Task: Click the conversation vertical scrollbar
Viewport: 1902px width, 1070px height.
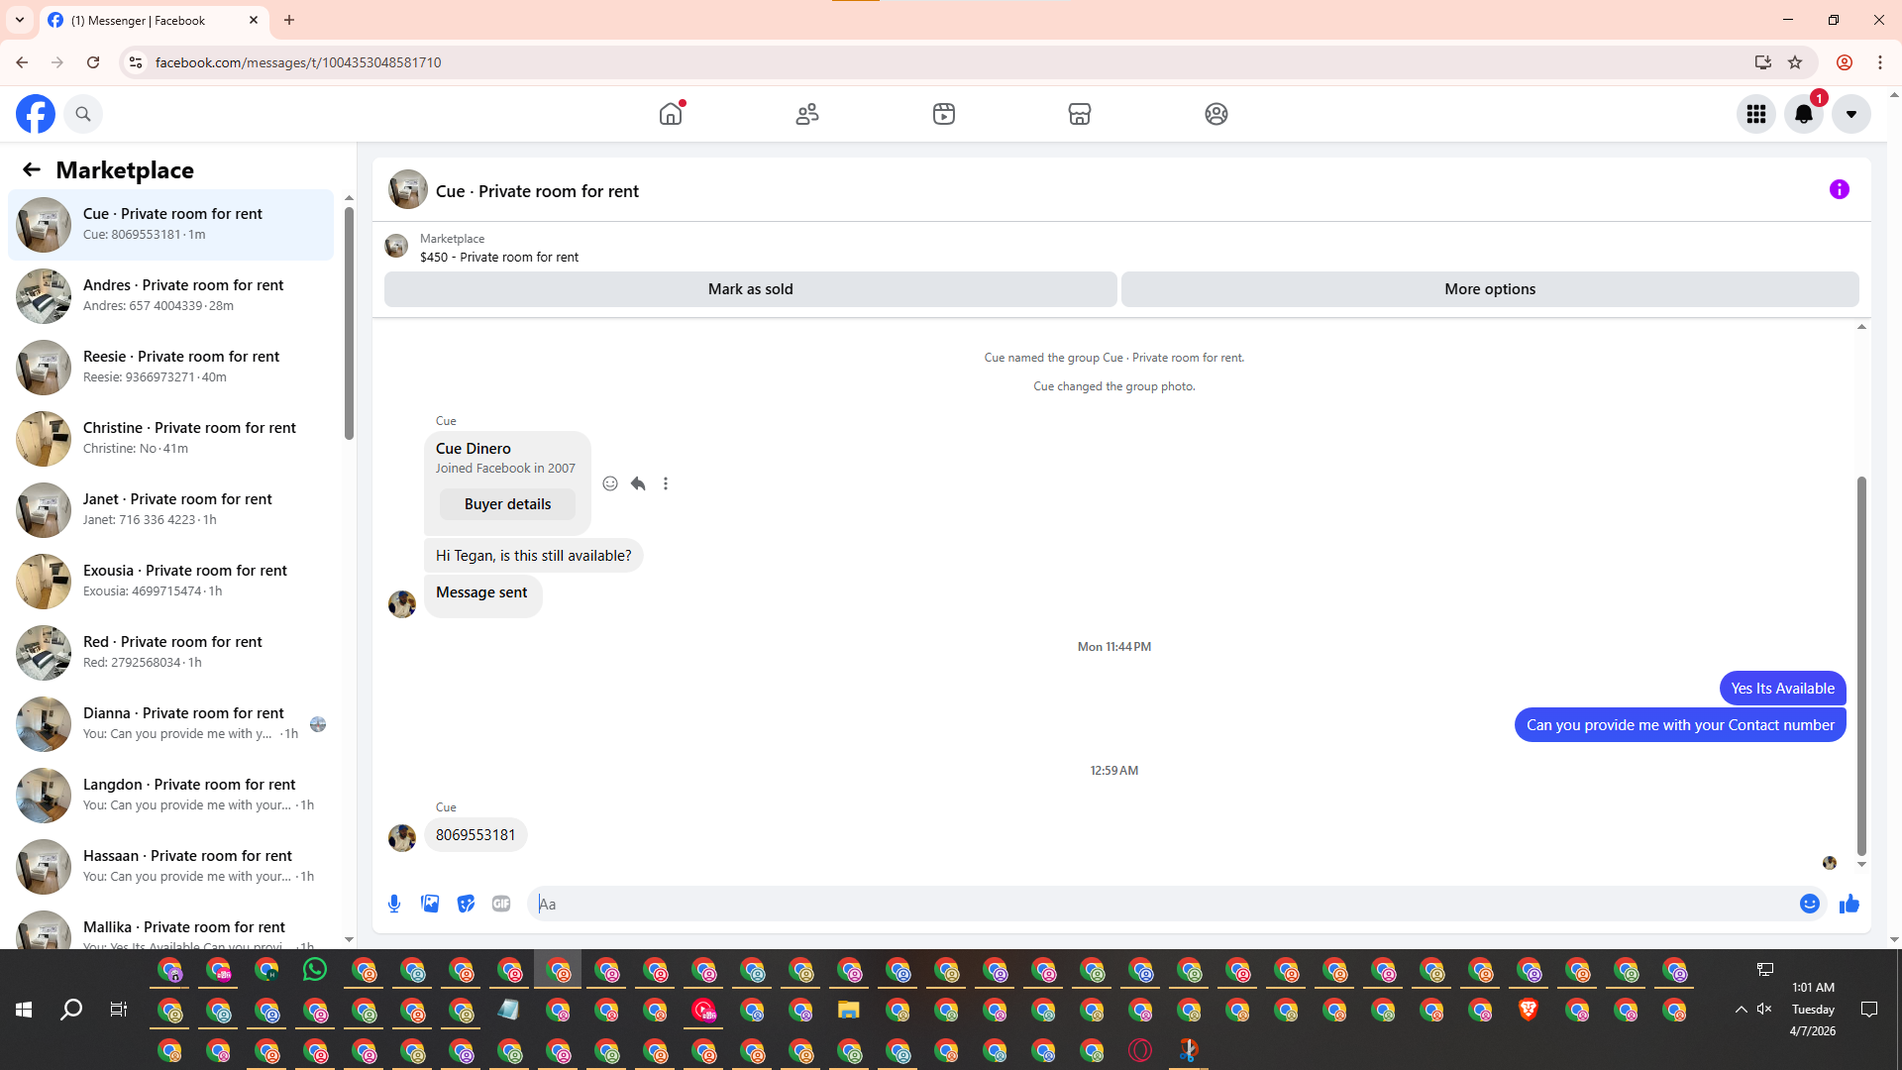Action: 1861,666
